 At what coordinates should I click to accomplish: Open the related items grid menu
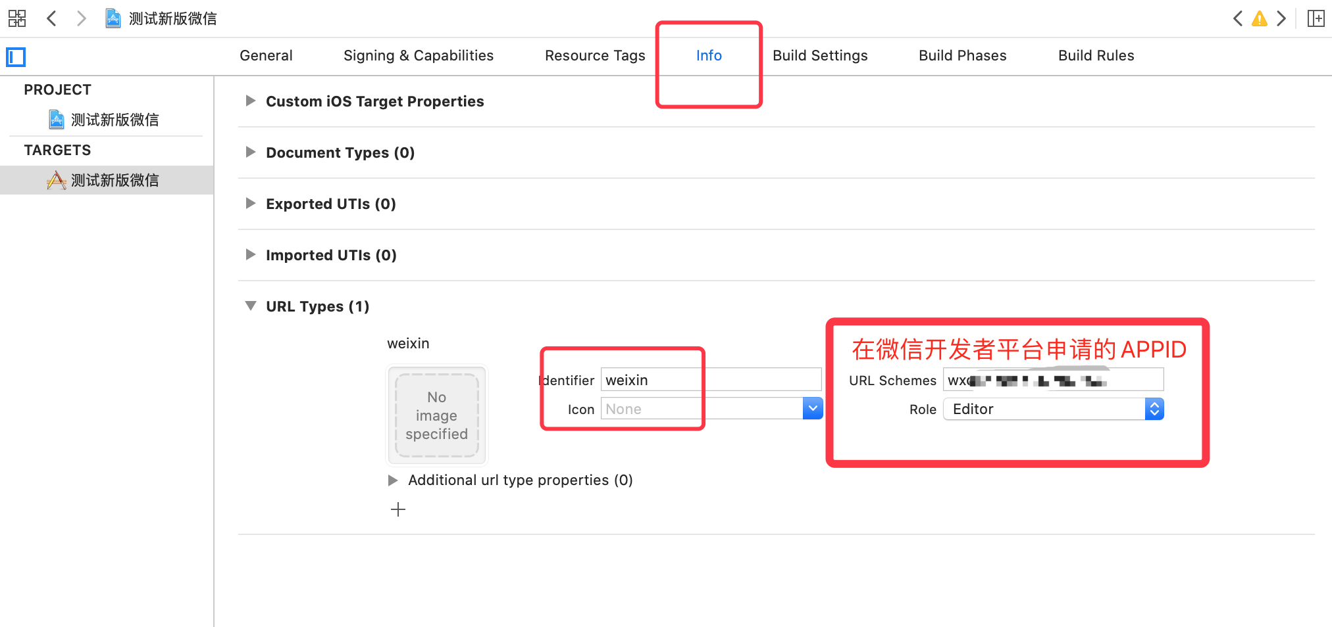[x=17, y=18]
